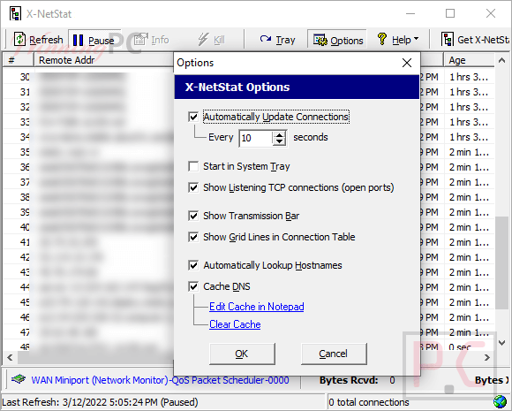Click the Clear Cache link
The image size is (512, 411).
pyautogui.click(x=235, y=324)
